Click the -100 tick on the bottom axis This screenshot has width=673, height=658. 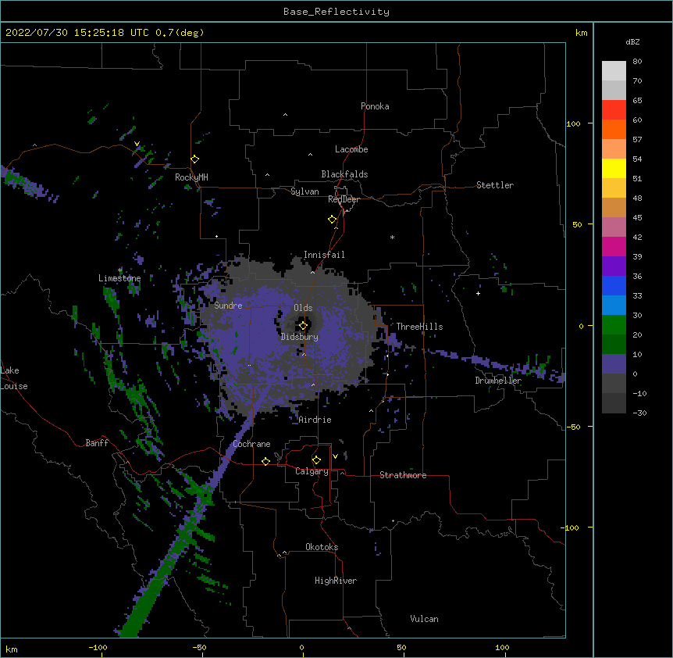click(98, 647)
